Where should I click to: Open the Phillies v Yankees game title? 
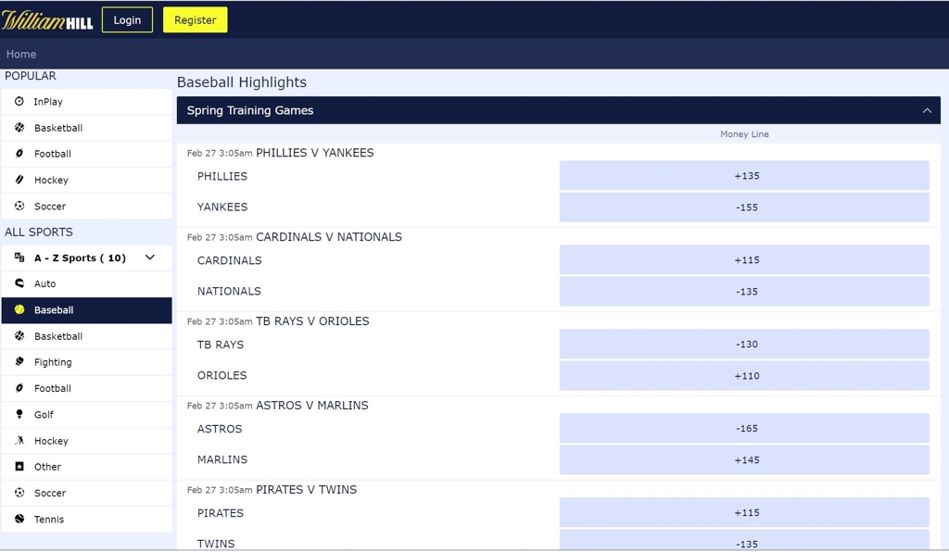(x=314, y=153)
